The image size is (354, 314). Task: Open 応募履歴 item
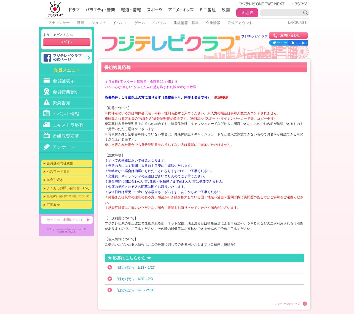(67, 205)
